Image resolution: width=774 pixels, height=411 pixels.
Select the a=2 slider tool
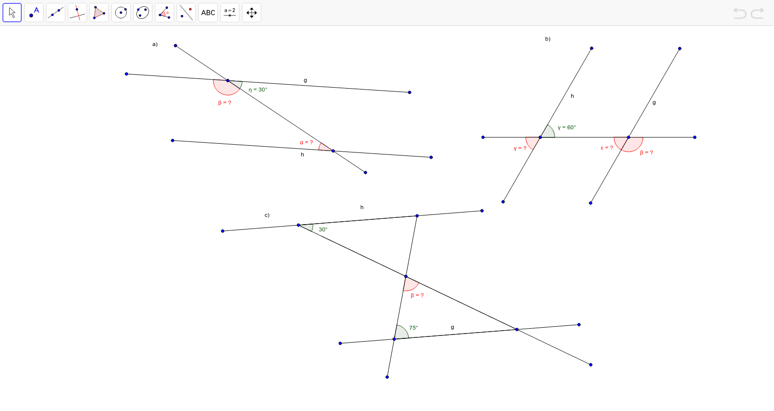(230, 13)
